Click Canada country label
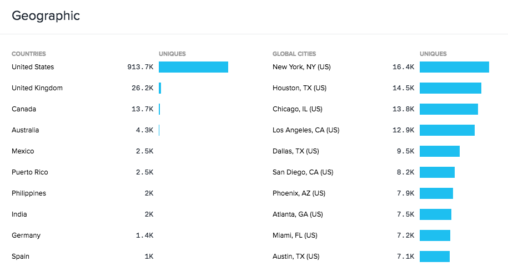Viewport: 508px width, 277px height. pyautogui.click(x=24, y=109)
